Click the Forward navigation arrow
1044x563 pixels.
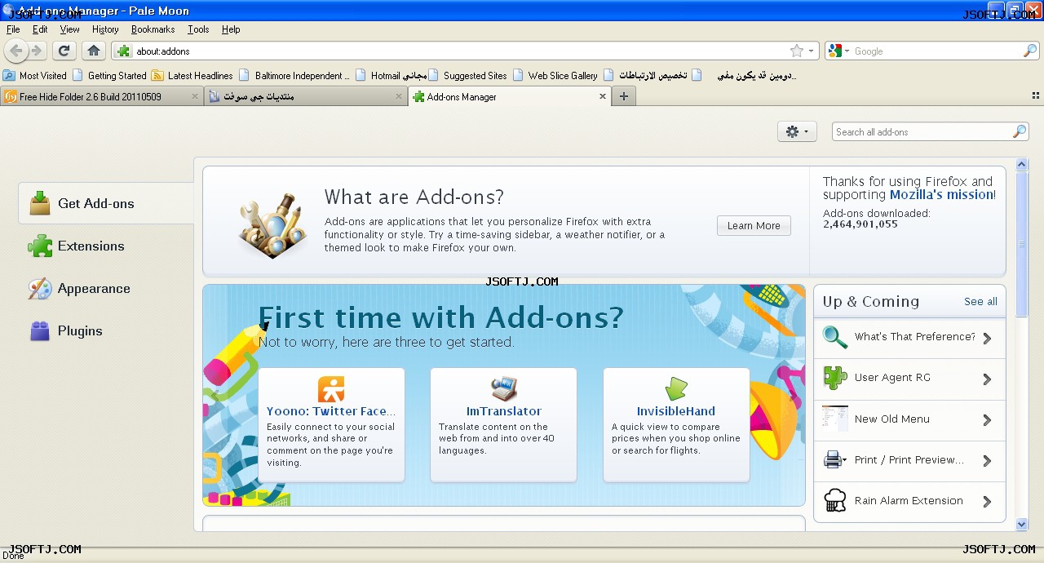coord(37,51)
